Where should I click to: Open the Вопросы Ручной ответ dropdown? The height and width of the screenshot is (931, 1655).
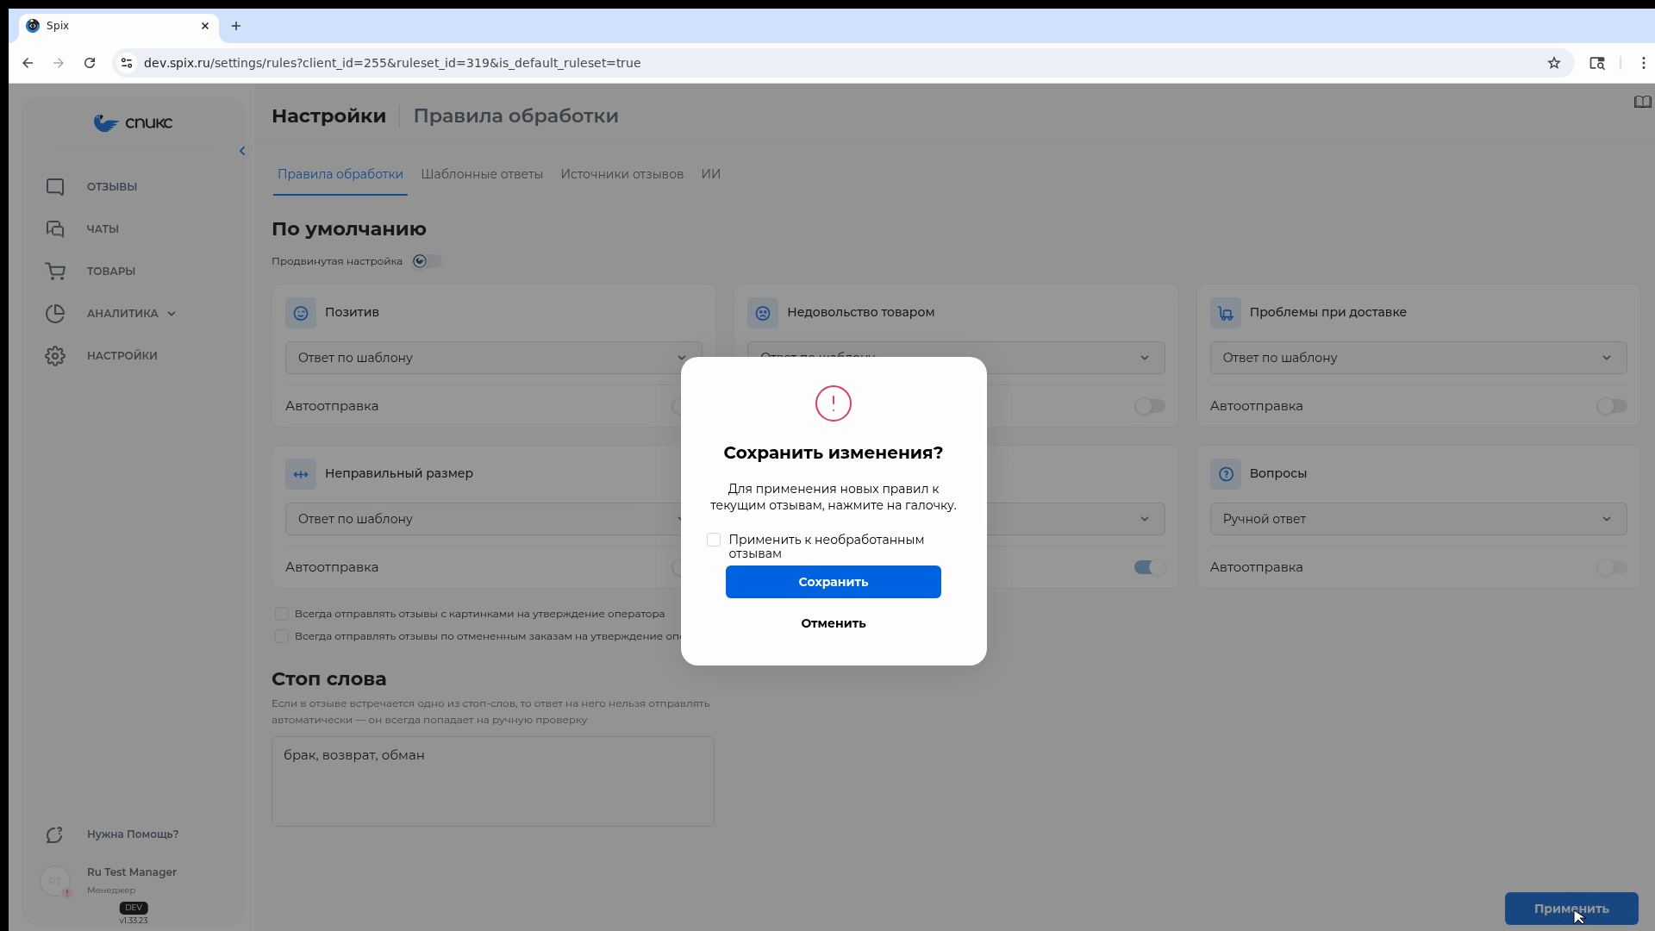click(x=1418, y=519)
